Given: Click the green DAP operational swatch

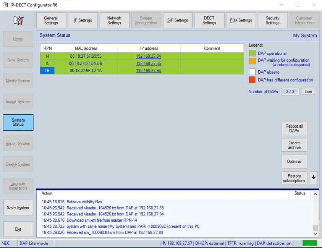Looking at the screenshot, I should coord(252,53).
